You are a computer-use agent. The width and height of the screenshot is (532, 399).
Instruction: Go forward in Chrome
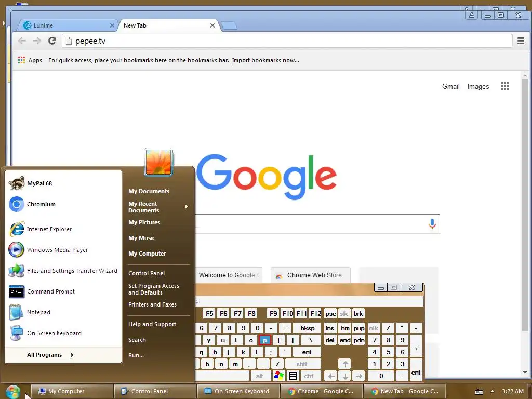[37, 41]
